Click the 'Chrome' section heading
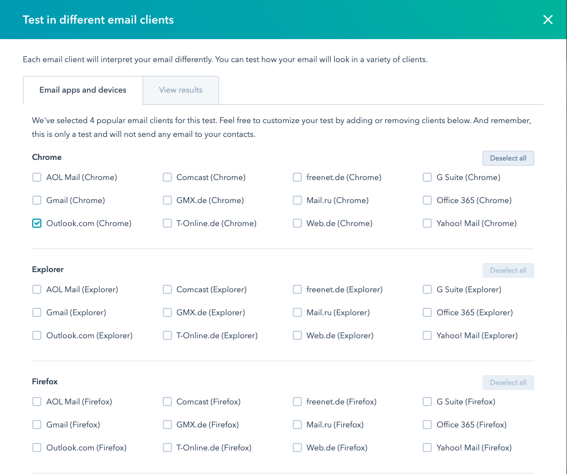The image size is (567, 474). coord(47,158)
